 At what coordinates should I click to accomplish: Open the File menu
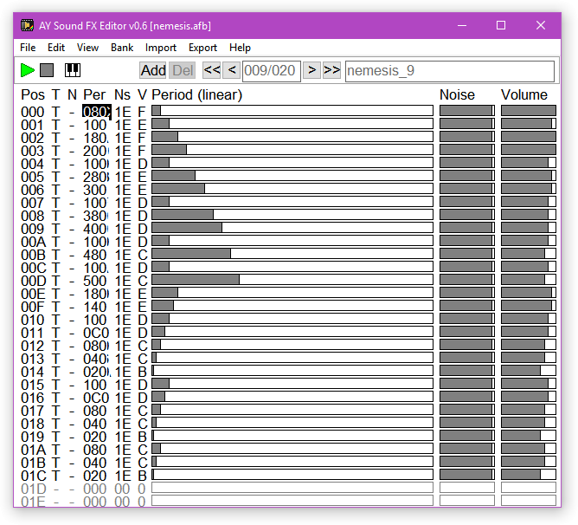[x=28, y=48]
